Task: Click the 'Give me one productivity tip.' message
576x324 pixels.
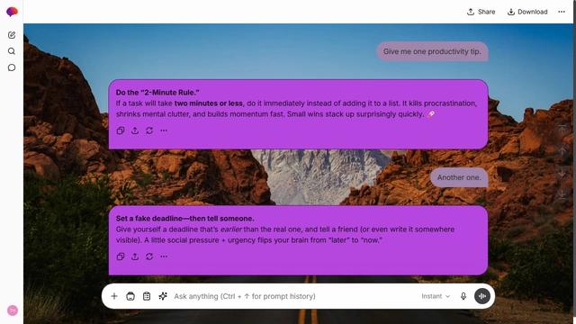Action: click(432, 51)
